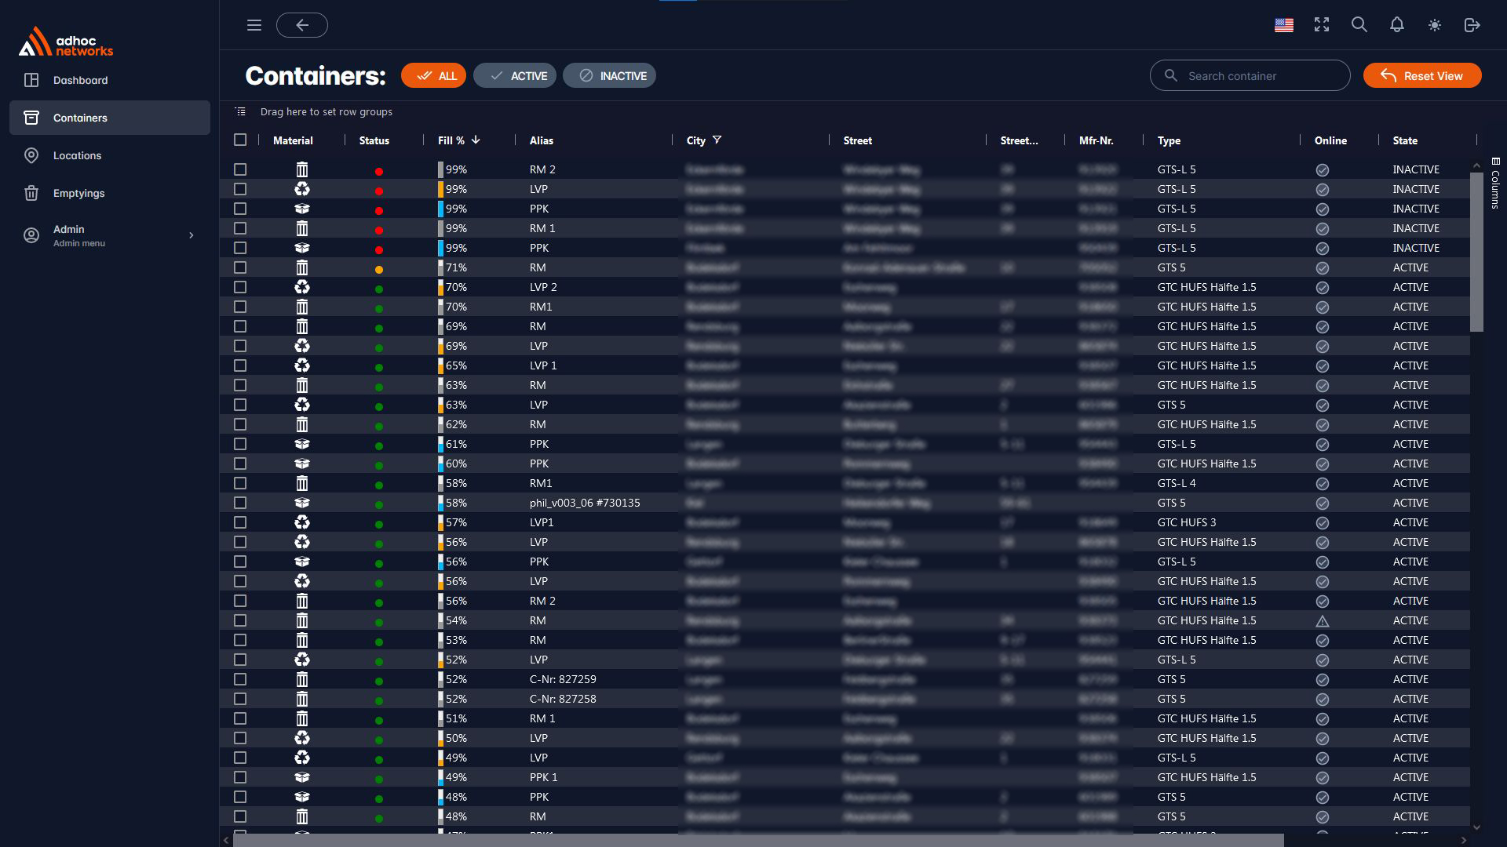Click the logout icon

coord(1472,25)
